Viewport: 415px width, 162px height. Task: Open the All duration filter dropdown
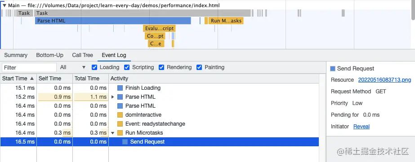(x=73, y=67)
